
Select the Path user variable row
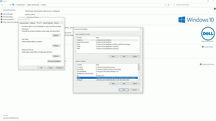click(107, 44)
